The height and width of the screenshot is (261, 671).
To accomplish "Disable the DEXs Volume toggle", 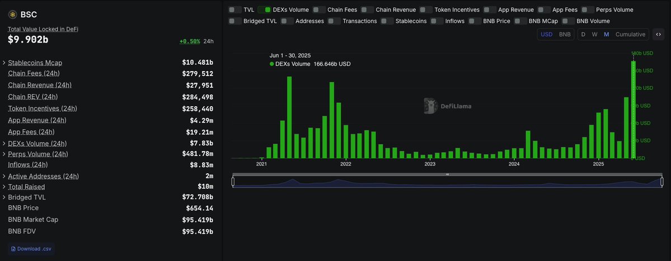I will point(264,10).
